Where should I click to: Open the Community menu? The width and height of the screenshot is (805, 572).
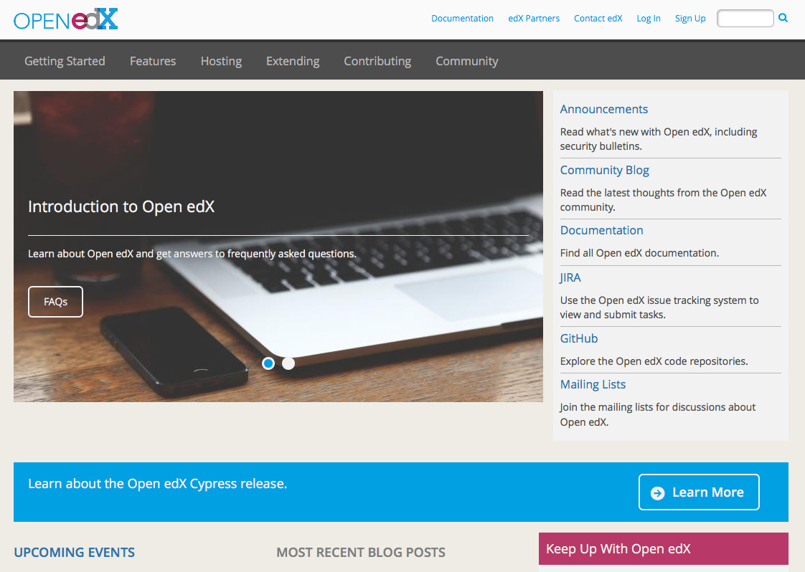pyautogui.click(x=466, y=61)
